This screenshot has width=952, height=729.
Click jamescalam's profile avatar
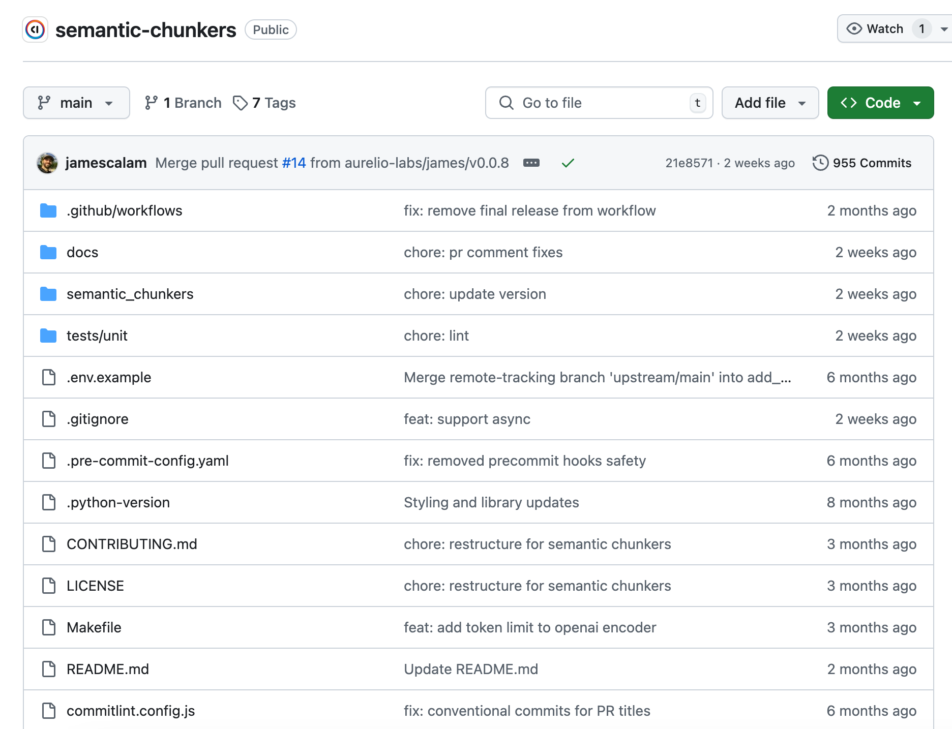47,163
